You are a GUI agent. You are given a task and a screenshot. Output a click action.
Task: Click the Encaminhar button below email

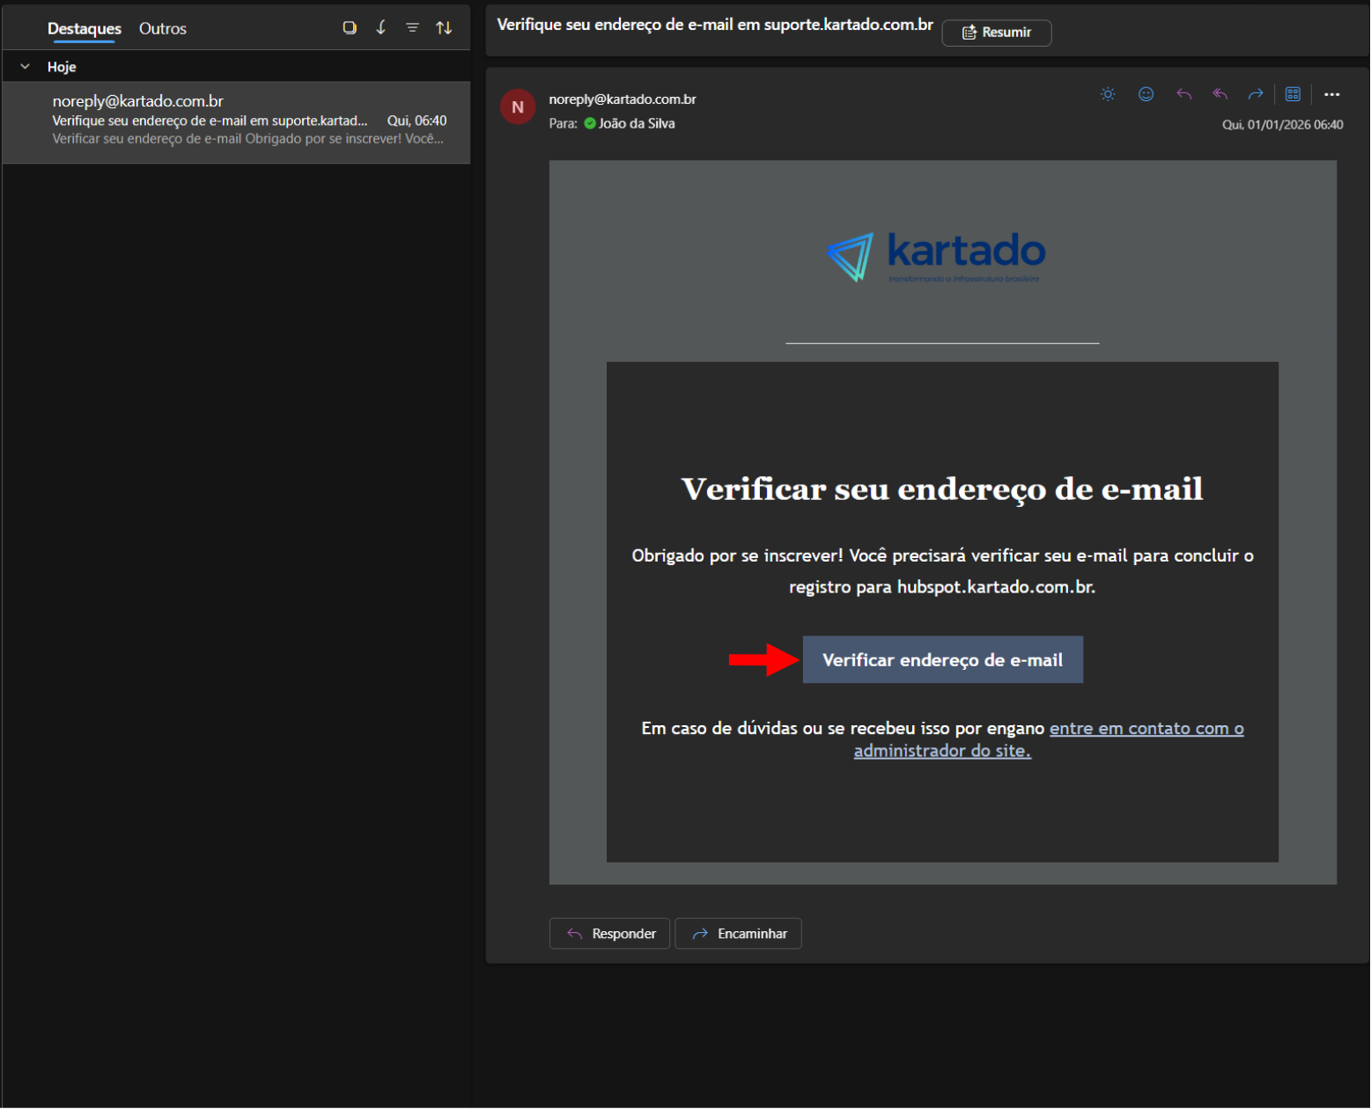(738, 934)
